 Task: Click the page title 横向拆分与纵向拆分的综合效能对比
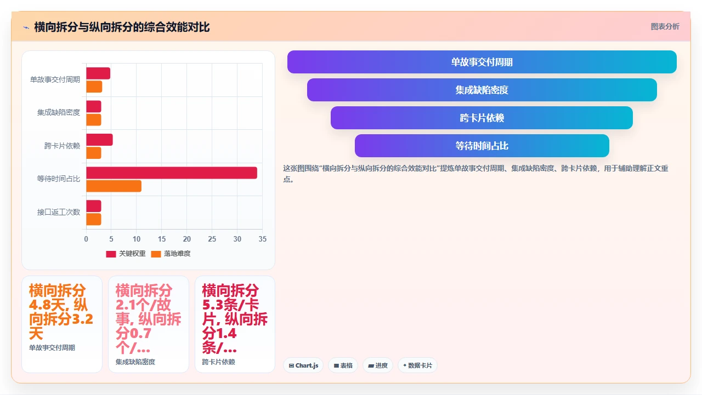[122, 27]
